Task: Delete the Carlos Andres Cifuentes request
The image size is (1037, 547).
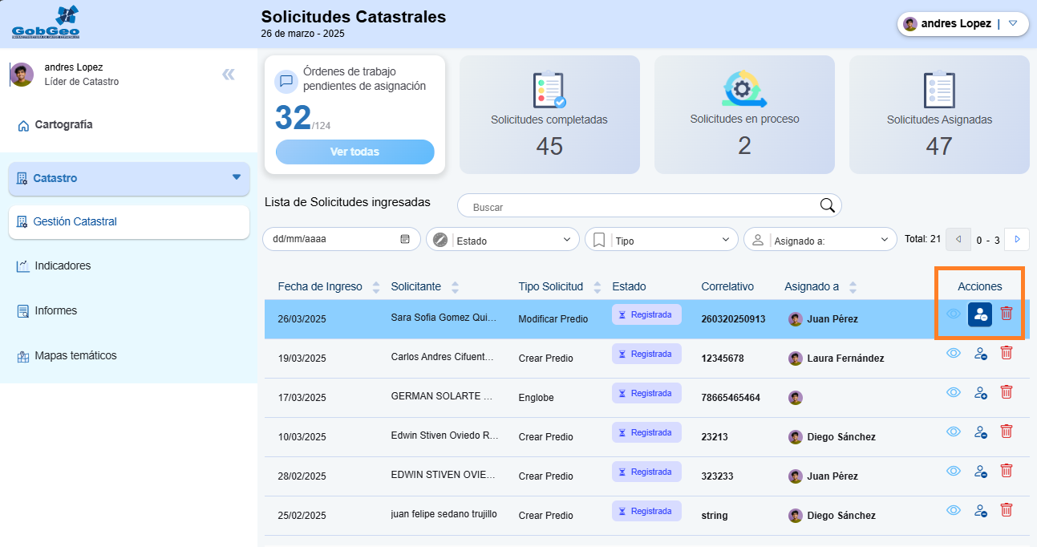Action: (1007, 353)
